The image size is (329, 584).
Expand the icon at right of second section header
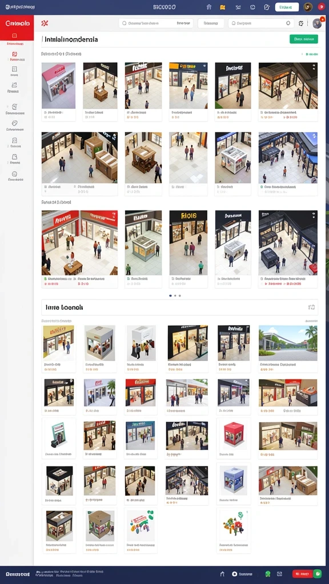pos(311,307)
